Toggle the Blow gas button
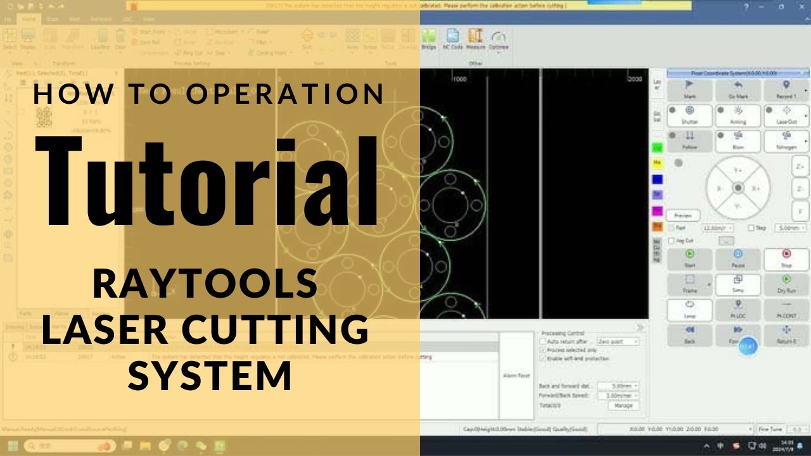Image resolution: width=811 pixels, height=456 pixels. pos(738,141)
